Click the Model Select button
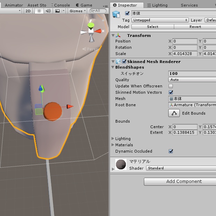The image size is (216, 216). (153, 27)
